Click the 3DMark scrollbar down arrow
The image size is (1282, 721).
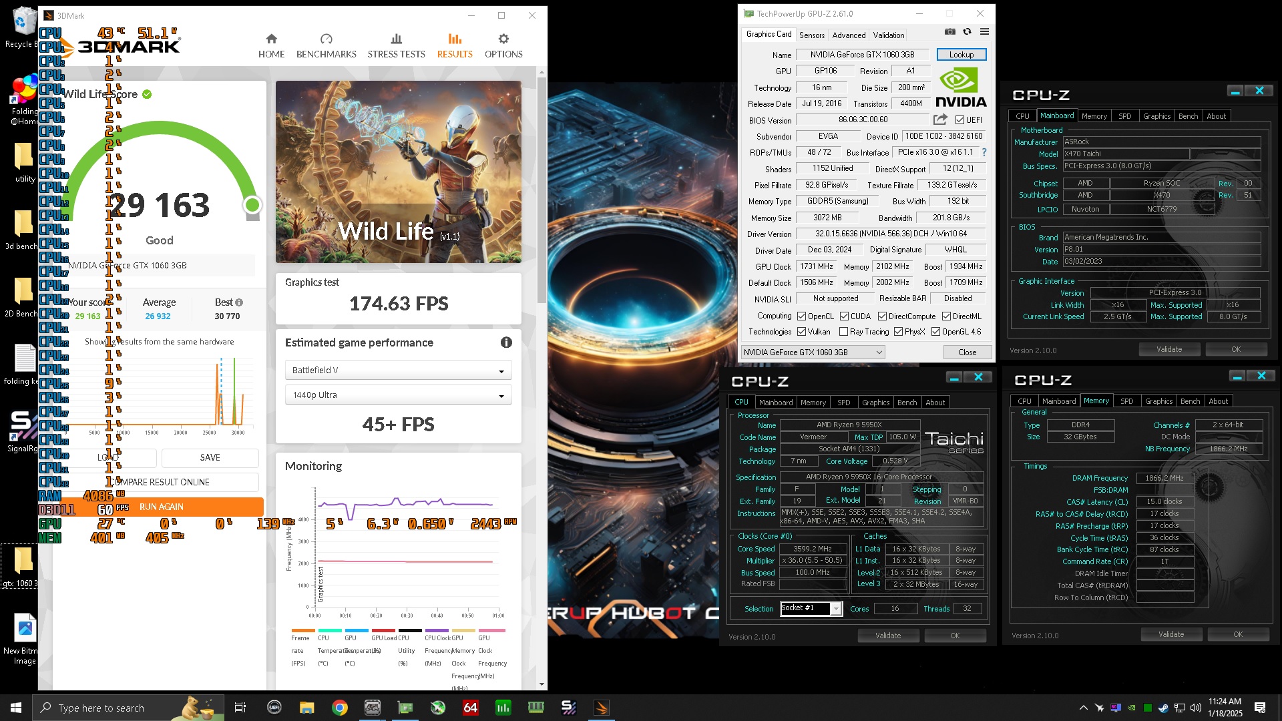coord(542,684)
